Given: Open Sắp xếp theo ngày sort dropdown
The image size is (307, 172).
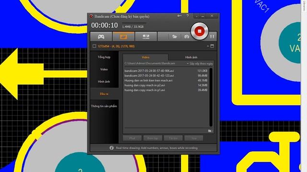Looking at the screenshot, I should (200, 64).
